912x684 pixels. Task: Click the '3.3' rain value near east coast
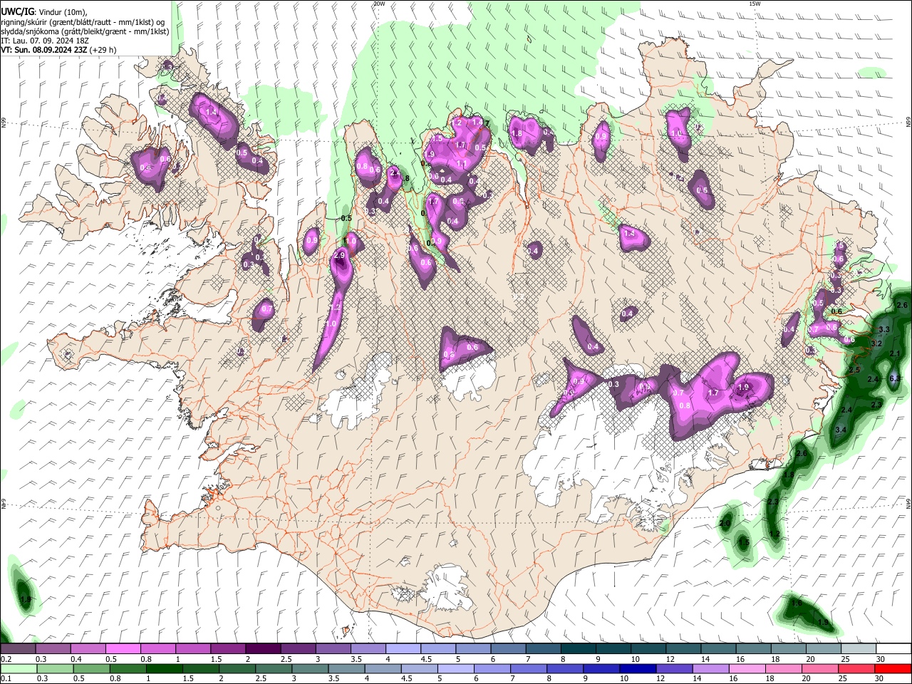(x=884, y=329)
